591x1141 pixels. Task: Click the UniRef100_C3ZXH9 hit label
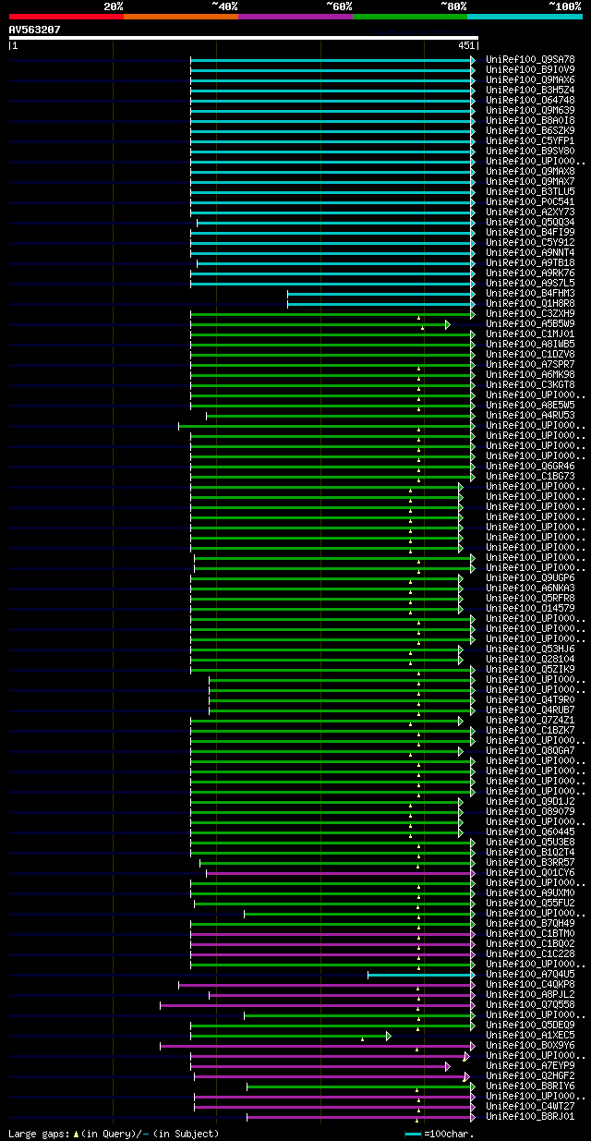coord(530,314)
